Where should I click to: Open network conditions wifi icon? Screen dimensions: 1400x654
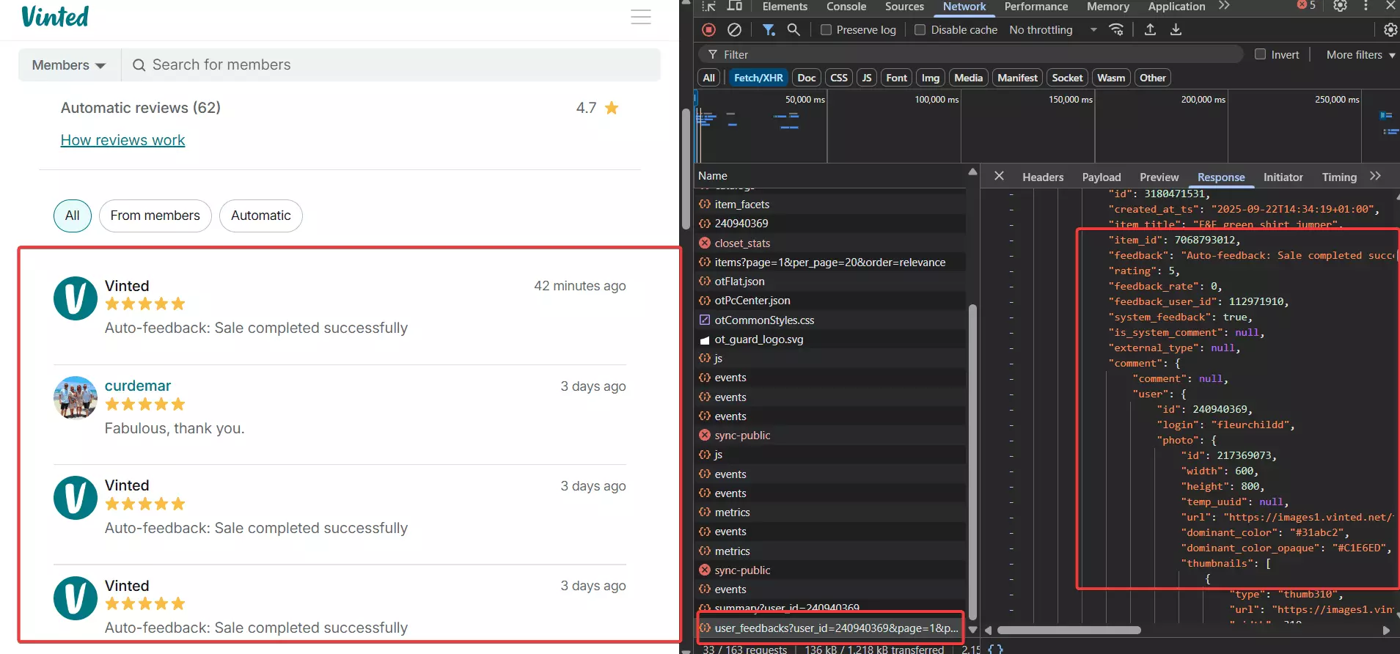point(1116,30)
